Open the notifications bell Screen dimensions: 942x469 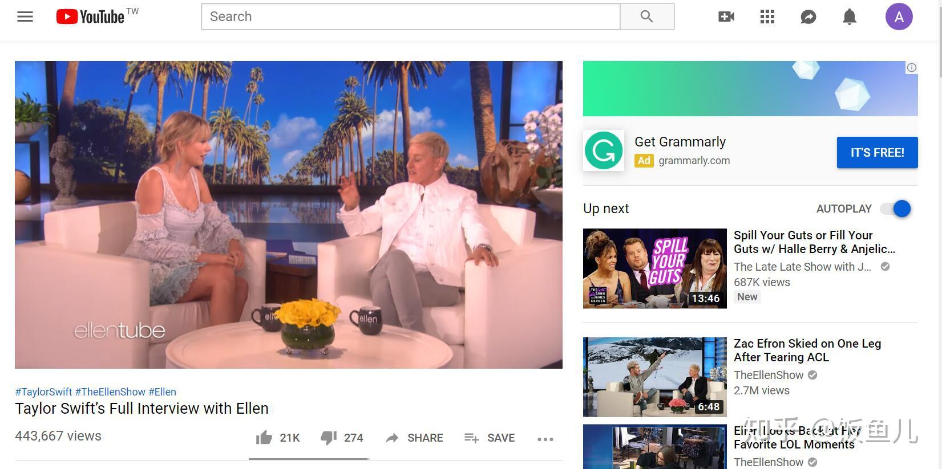(x=850, y=17)
